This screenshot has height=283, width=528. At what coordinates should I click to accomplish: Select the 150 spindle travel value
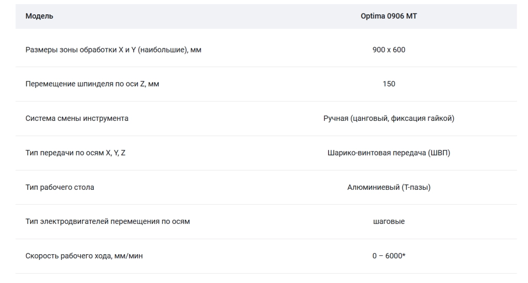[x=389, y=84]
